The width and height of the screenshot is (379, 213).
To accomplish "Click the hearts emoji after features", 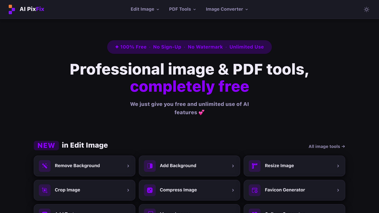I will click(x=202, y=112).
